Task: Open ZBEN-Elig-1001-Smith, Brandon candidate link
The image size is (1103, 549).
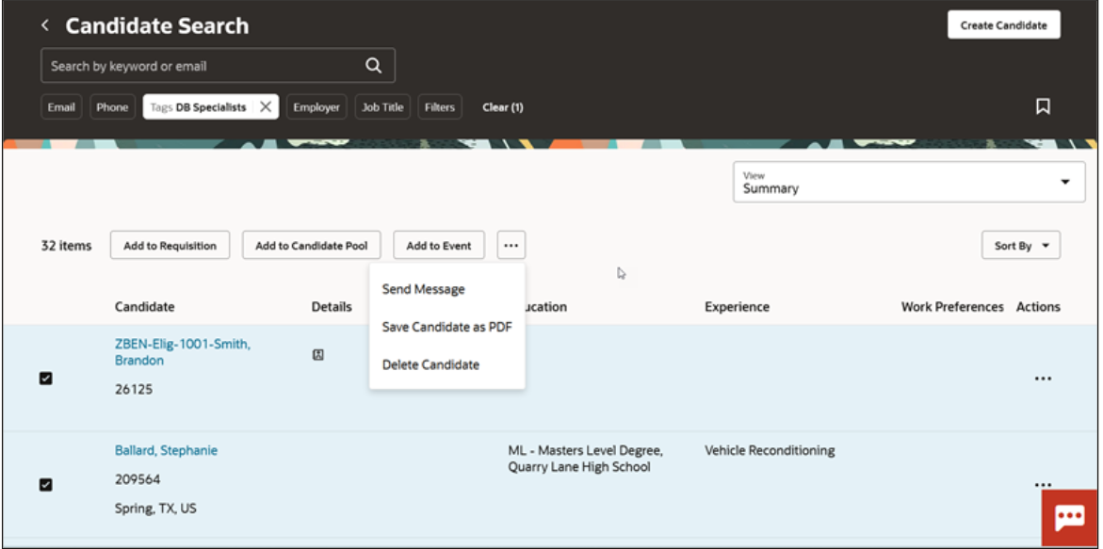Action: point(182,352)
